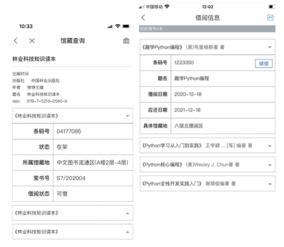Screen dimensions: 284x247
Task: Tap the call number S7/202004
Action: click(x=71, y=178)
